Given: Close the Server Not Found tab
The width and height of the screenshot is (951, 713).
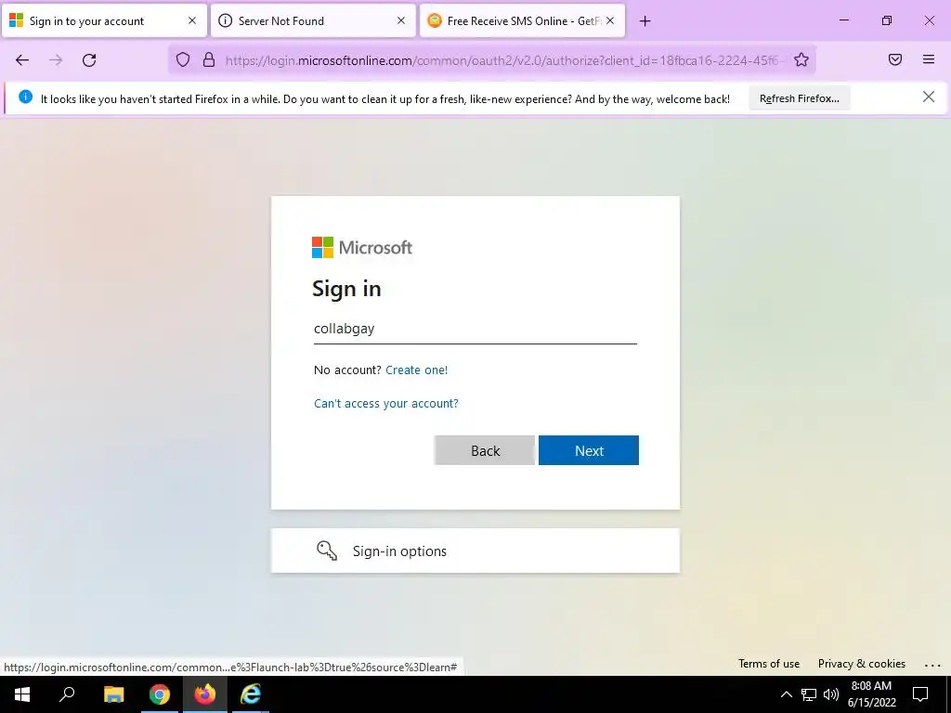Looking at the screenshot, I should click(401, 20).
